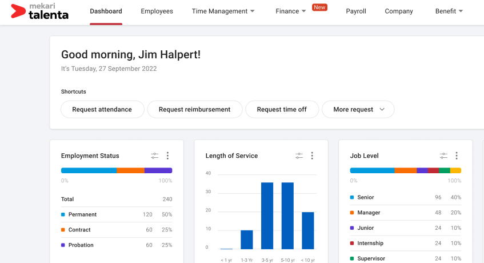
Task: Click the Mekari Talenta logo
Action: 40,11
